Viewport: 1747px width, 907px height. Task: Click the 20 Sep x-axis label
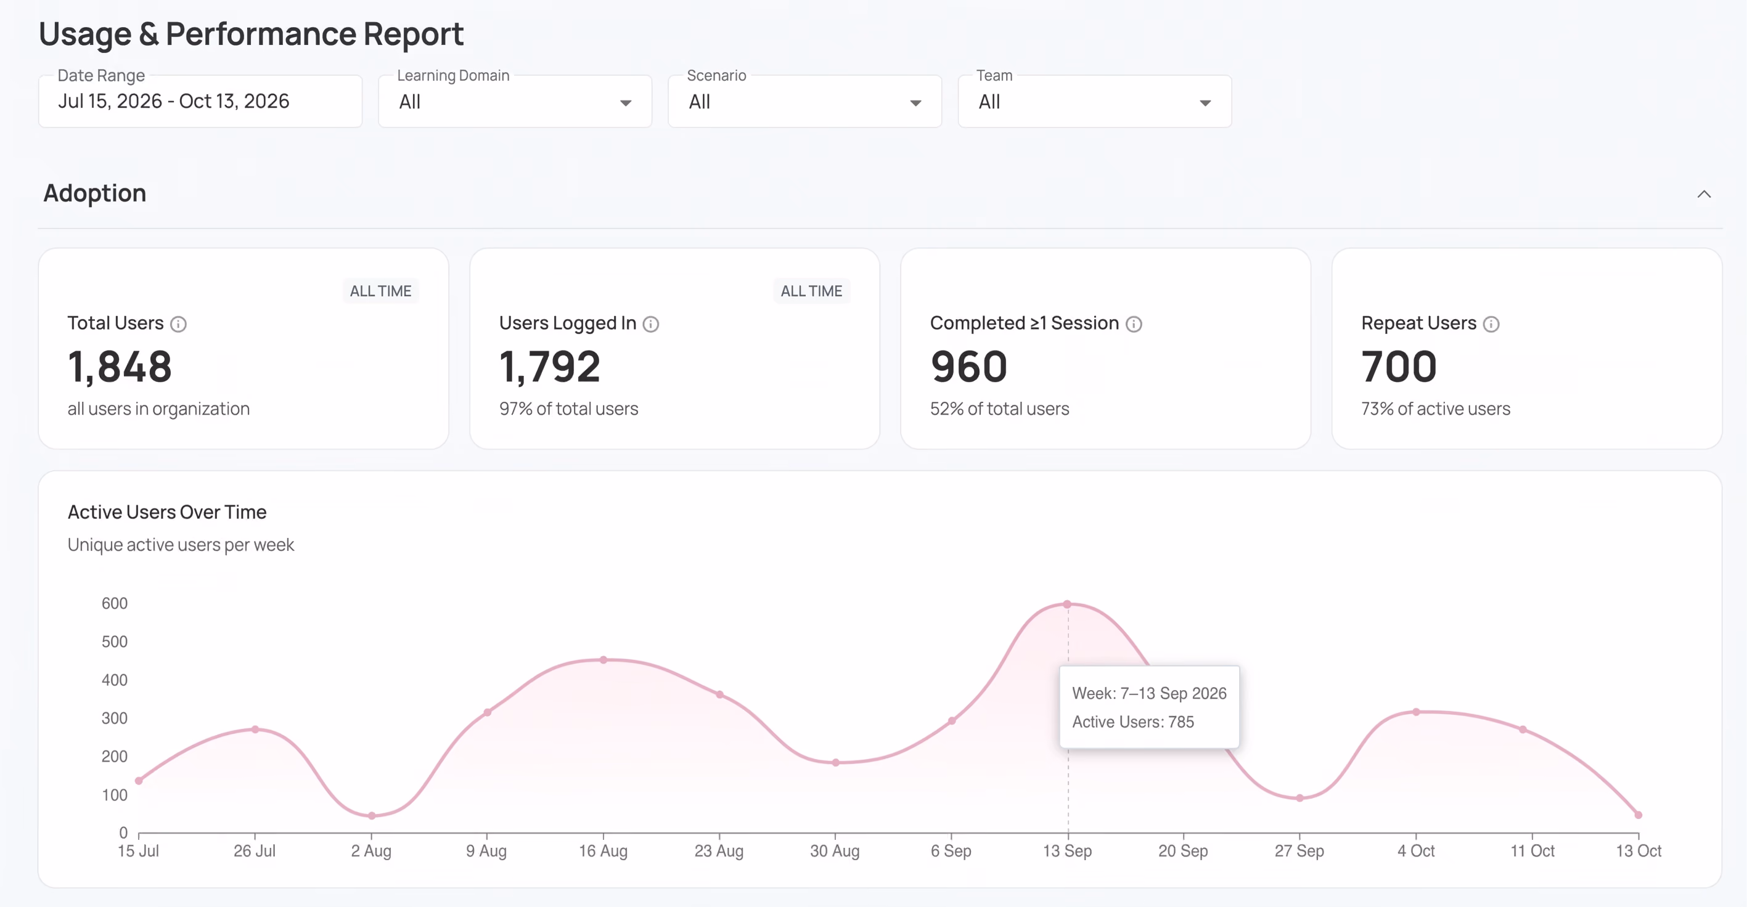pos(1184,852)
